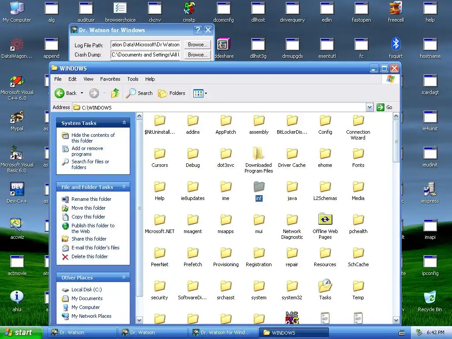452x339 pixels.
Task: Select the cmstp desktop icon
Action: pyautogui.click(x=189, y=12)
